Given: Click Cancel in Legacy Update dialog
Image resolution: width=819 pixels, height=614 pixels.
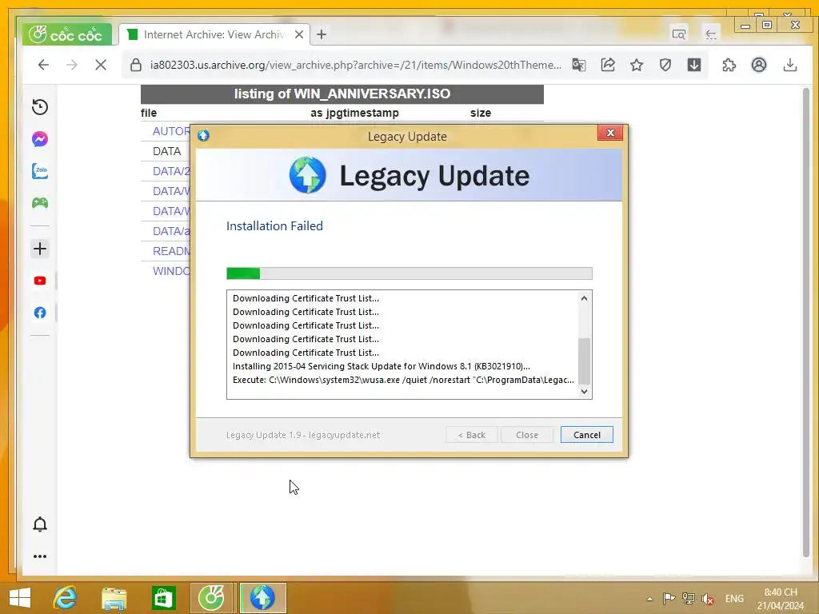Looking at the screenshot, I should point(586,434).
